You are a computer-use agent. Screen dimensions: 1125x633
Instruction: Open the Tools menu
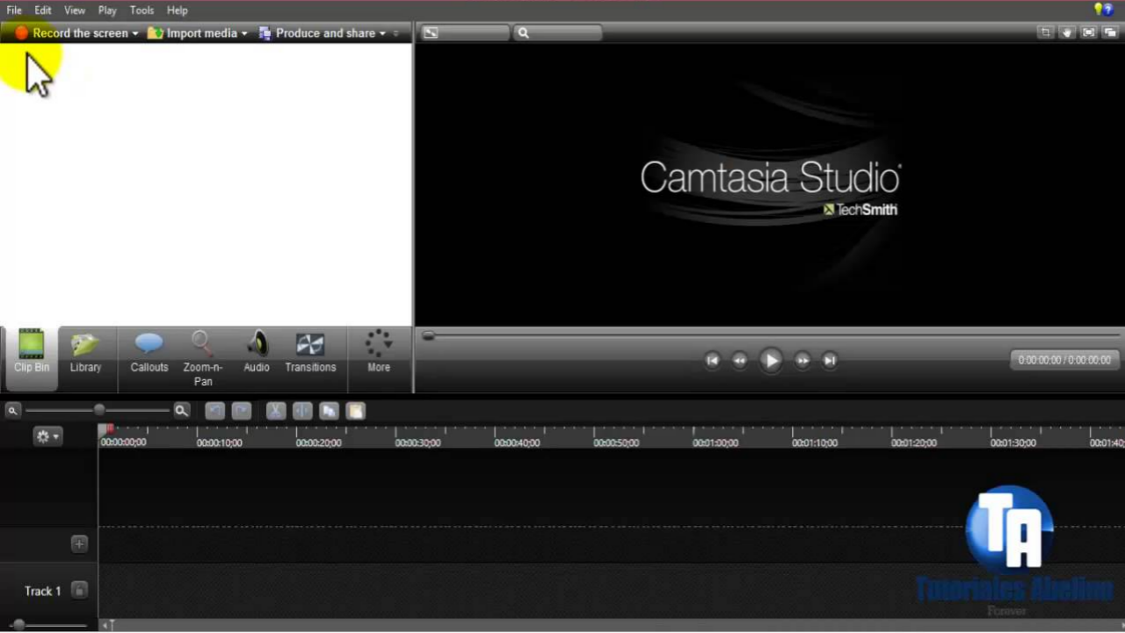coord(142,11)
